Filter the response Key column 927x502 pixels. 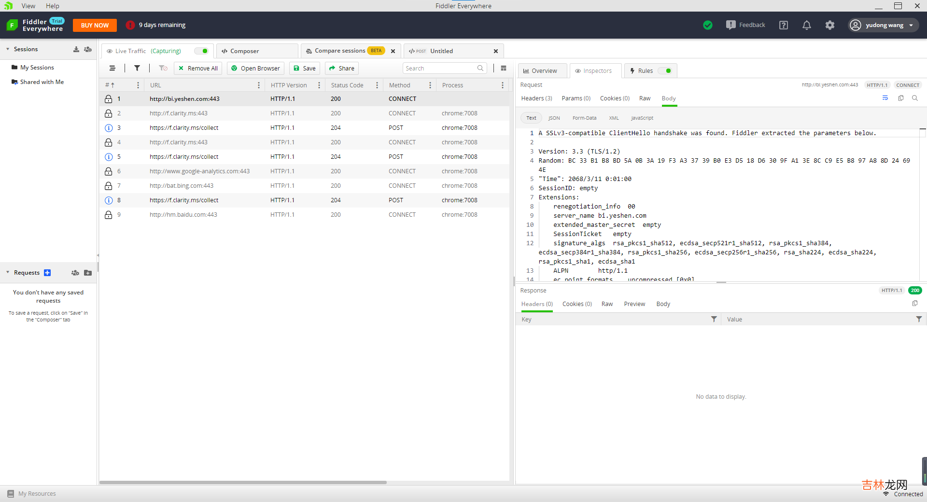point(714,319)
